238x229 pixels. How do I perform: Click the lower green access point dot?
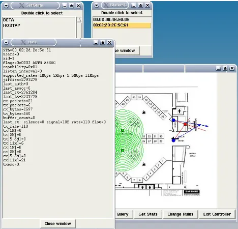click(123, 151)
